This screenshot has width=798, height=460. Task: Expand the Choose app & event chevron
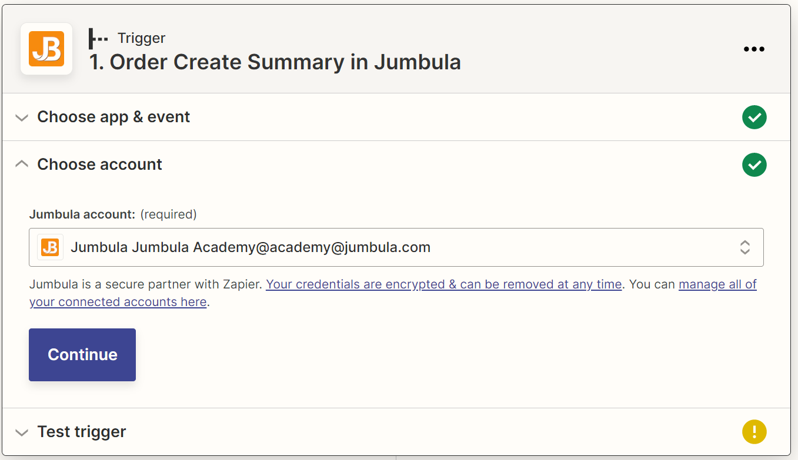(22, 117)
